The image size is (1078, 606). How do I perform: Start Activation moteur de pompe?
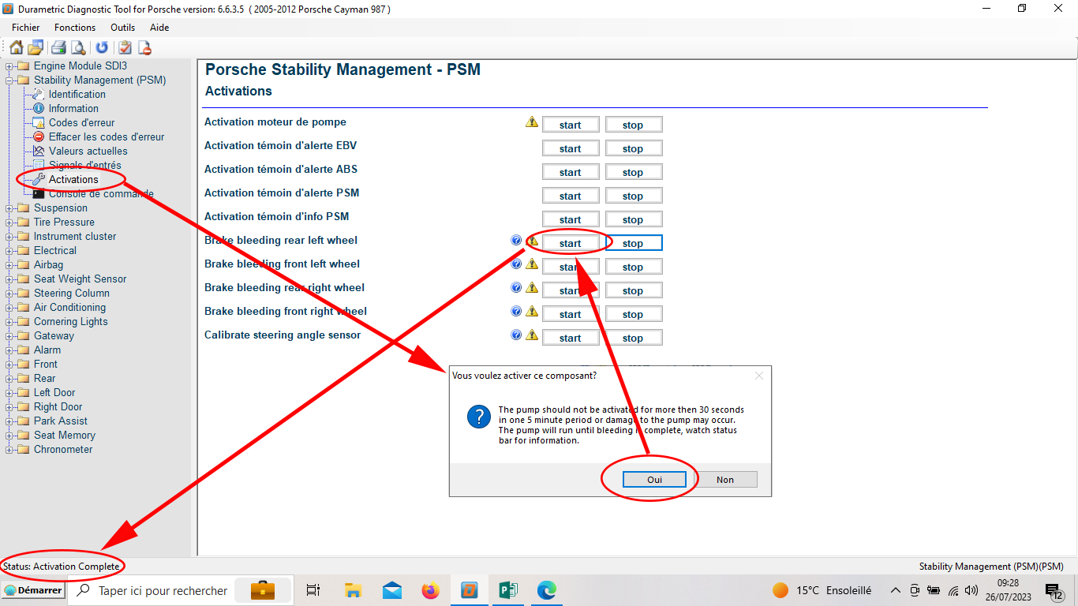tap(570, 125)
